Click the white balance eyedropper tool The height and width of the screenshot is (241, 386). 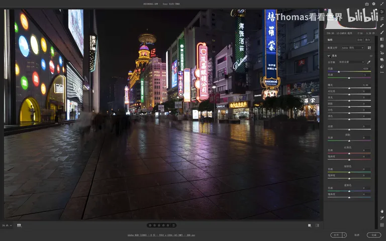[369, 62]
